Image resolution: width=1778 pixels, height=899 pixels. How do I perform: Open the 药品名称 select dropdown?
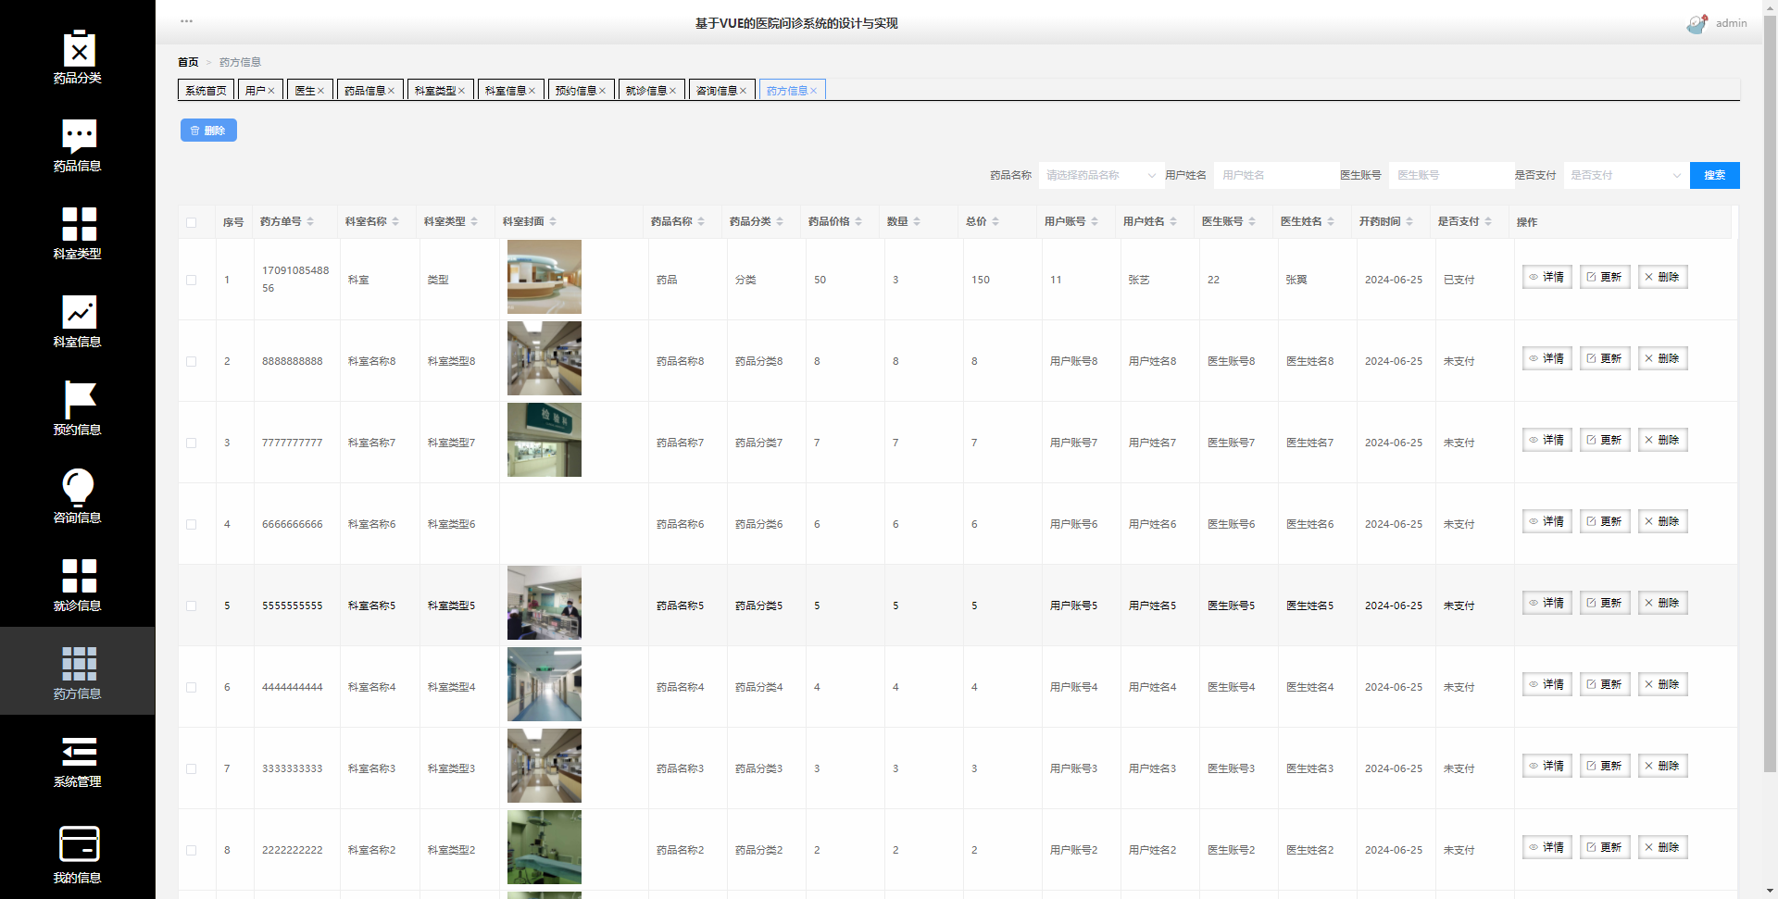click(1100, 175)
